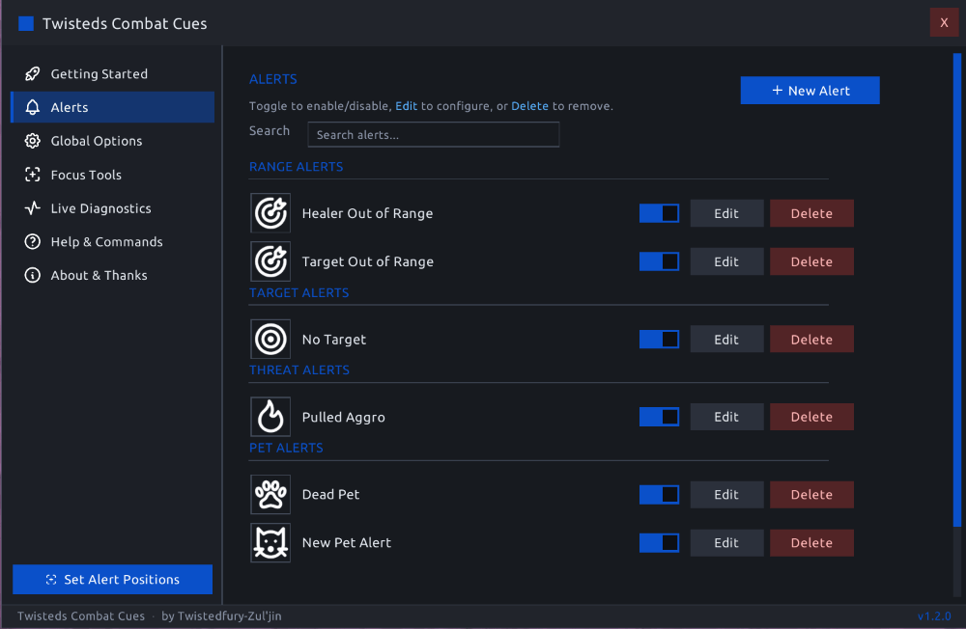The width and height of the screenshot is (966, 629).
Task: Click the RANGE ALERTS section header
Action: (296, 167)
